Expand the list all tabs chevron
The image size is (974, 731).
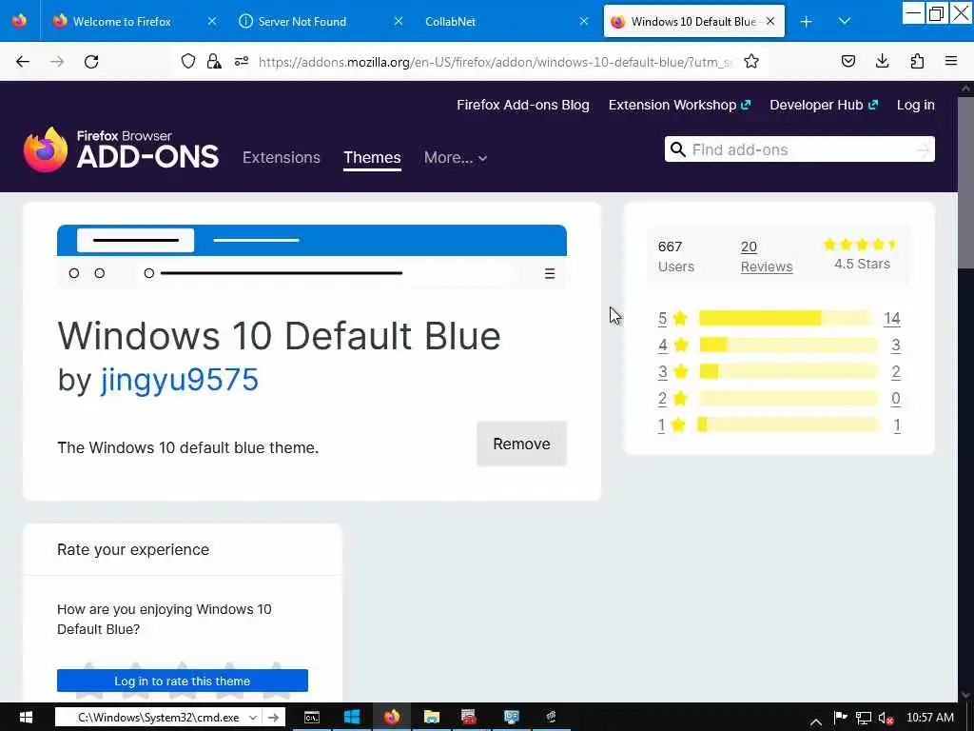point(845,21)
